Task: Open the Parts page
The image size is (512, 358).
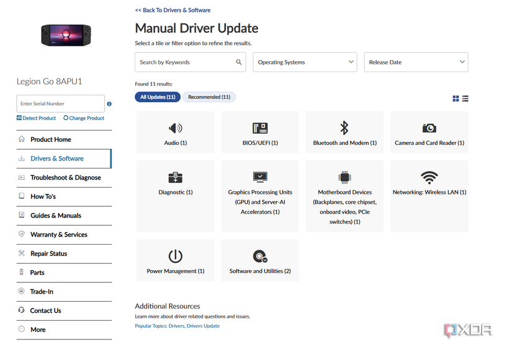Action: (x=64, y=273)
